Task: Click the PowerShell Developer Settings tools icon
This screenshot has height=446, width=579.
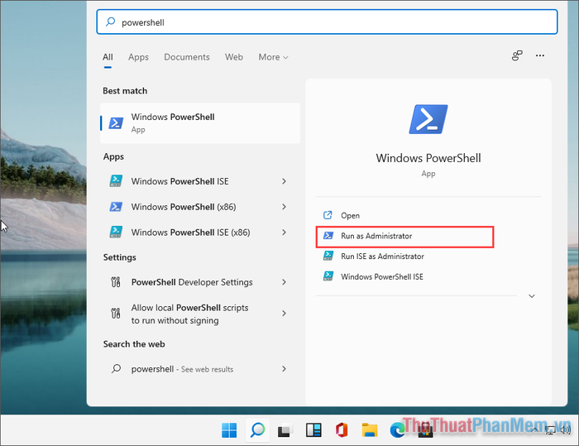Action: [116, 282]
